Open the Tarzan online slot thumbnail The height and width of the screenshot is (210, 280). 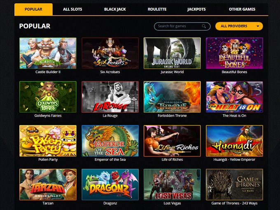click(48, 185)
